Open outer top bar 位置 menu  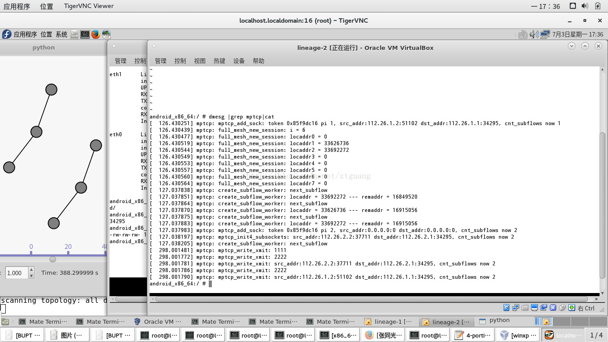click(x=46, y=6)
